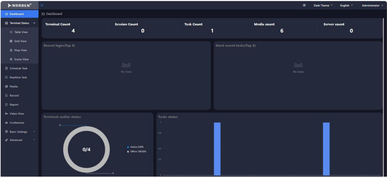This screenshot has height=177, width=387.
Task: Open the English language dropdown
Action: [346, 5]
